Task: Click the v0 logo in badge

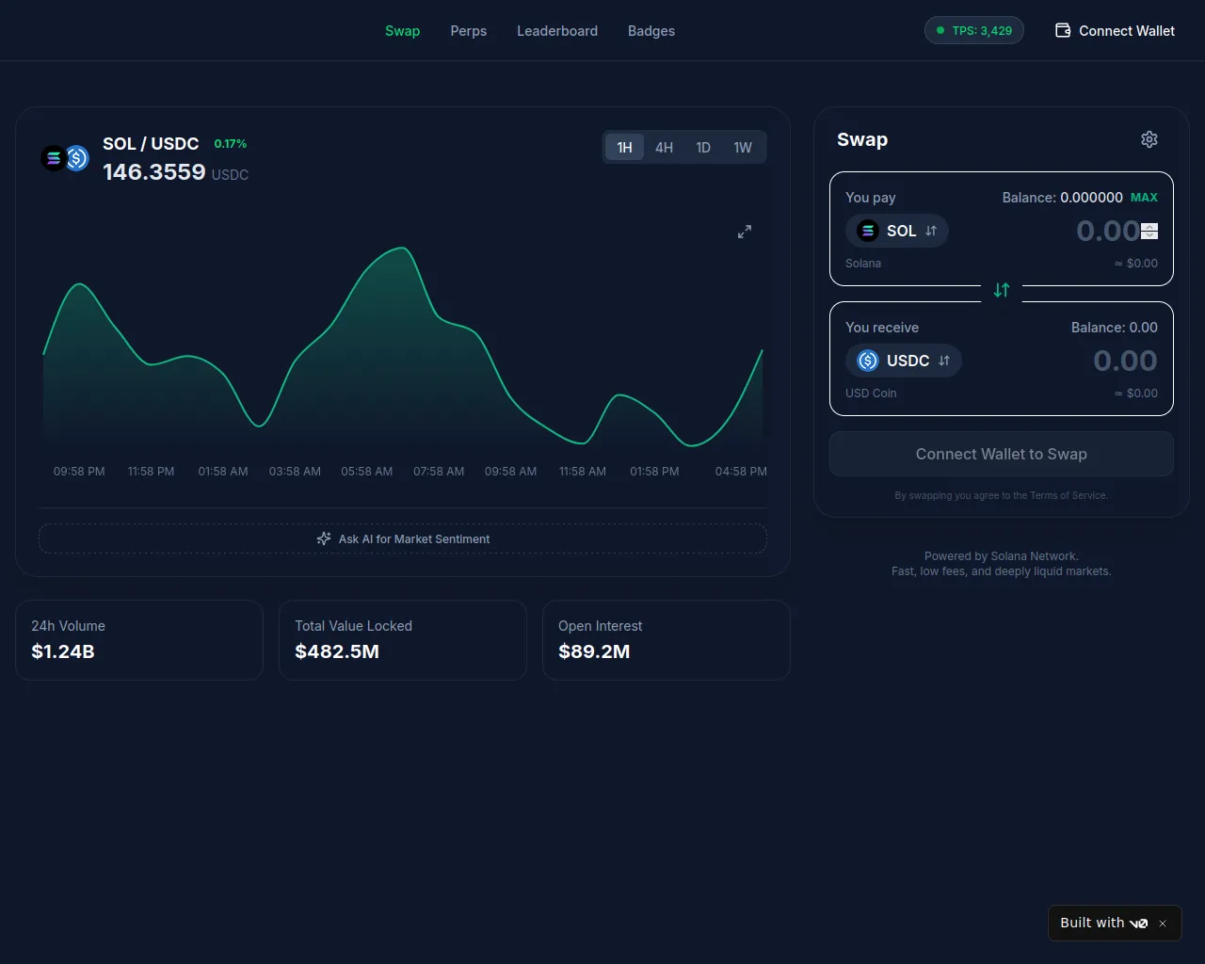Action: coord(1138,924)
